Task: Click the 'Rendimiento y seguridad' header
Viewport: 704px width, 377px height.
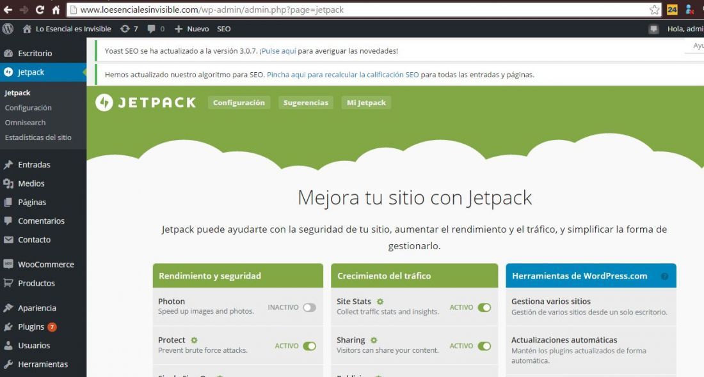Action: (238, 275)
